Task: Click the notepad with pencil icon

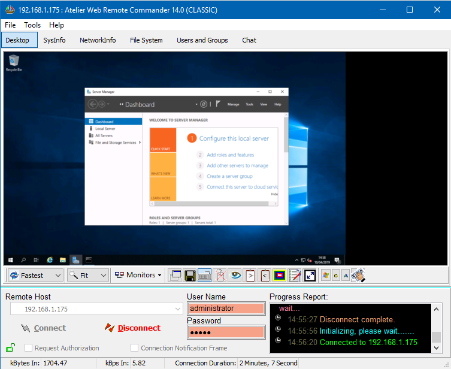Action: point(295,276)
